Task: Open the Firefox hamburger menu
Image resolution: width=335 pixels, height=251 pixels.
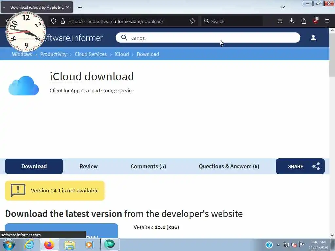Action: pos(327,21)
